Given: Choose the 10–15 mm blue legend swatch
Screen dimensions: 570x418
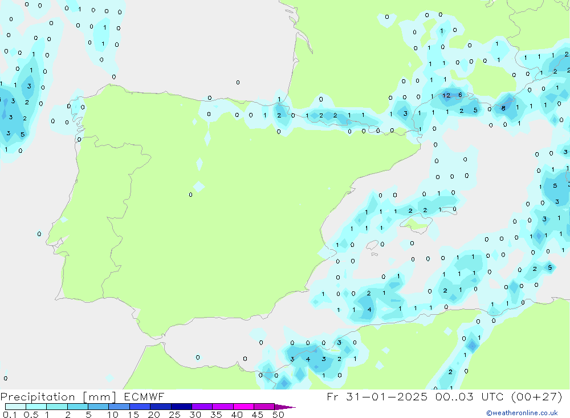Looking at the screenshot, I should pos(119,407).
